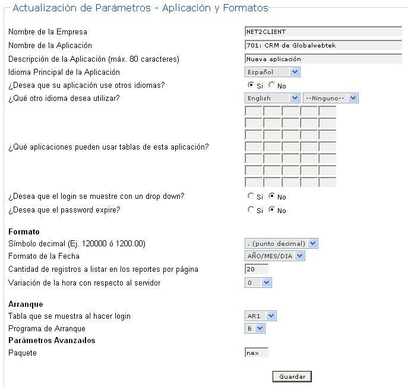The width and height of the screenshot is (408, 387).
Task: Focus the Nombre de la Aplicación field
Action: click(x=323, y=46)
